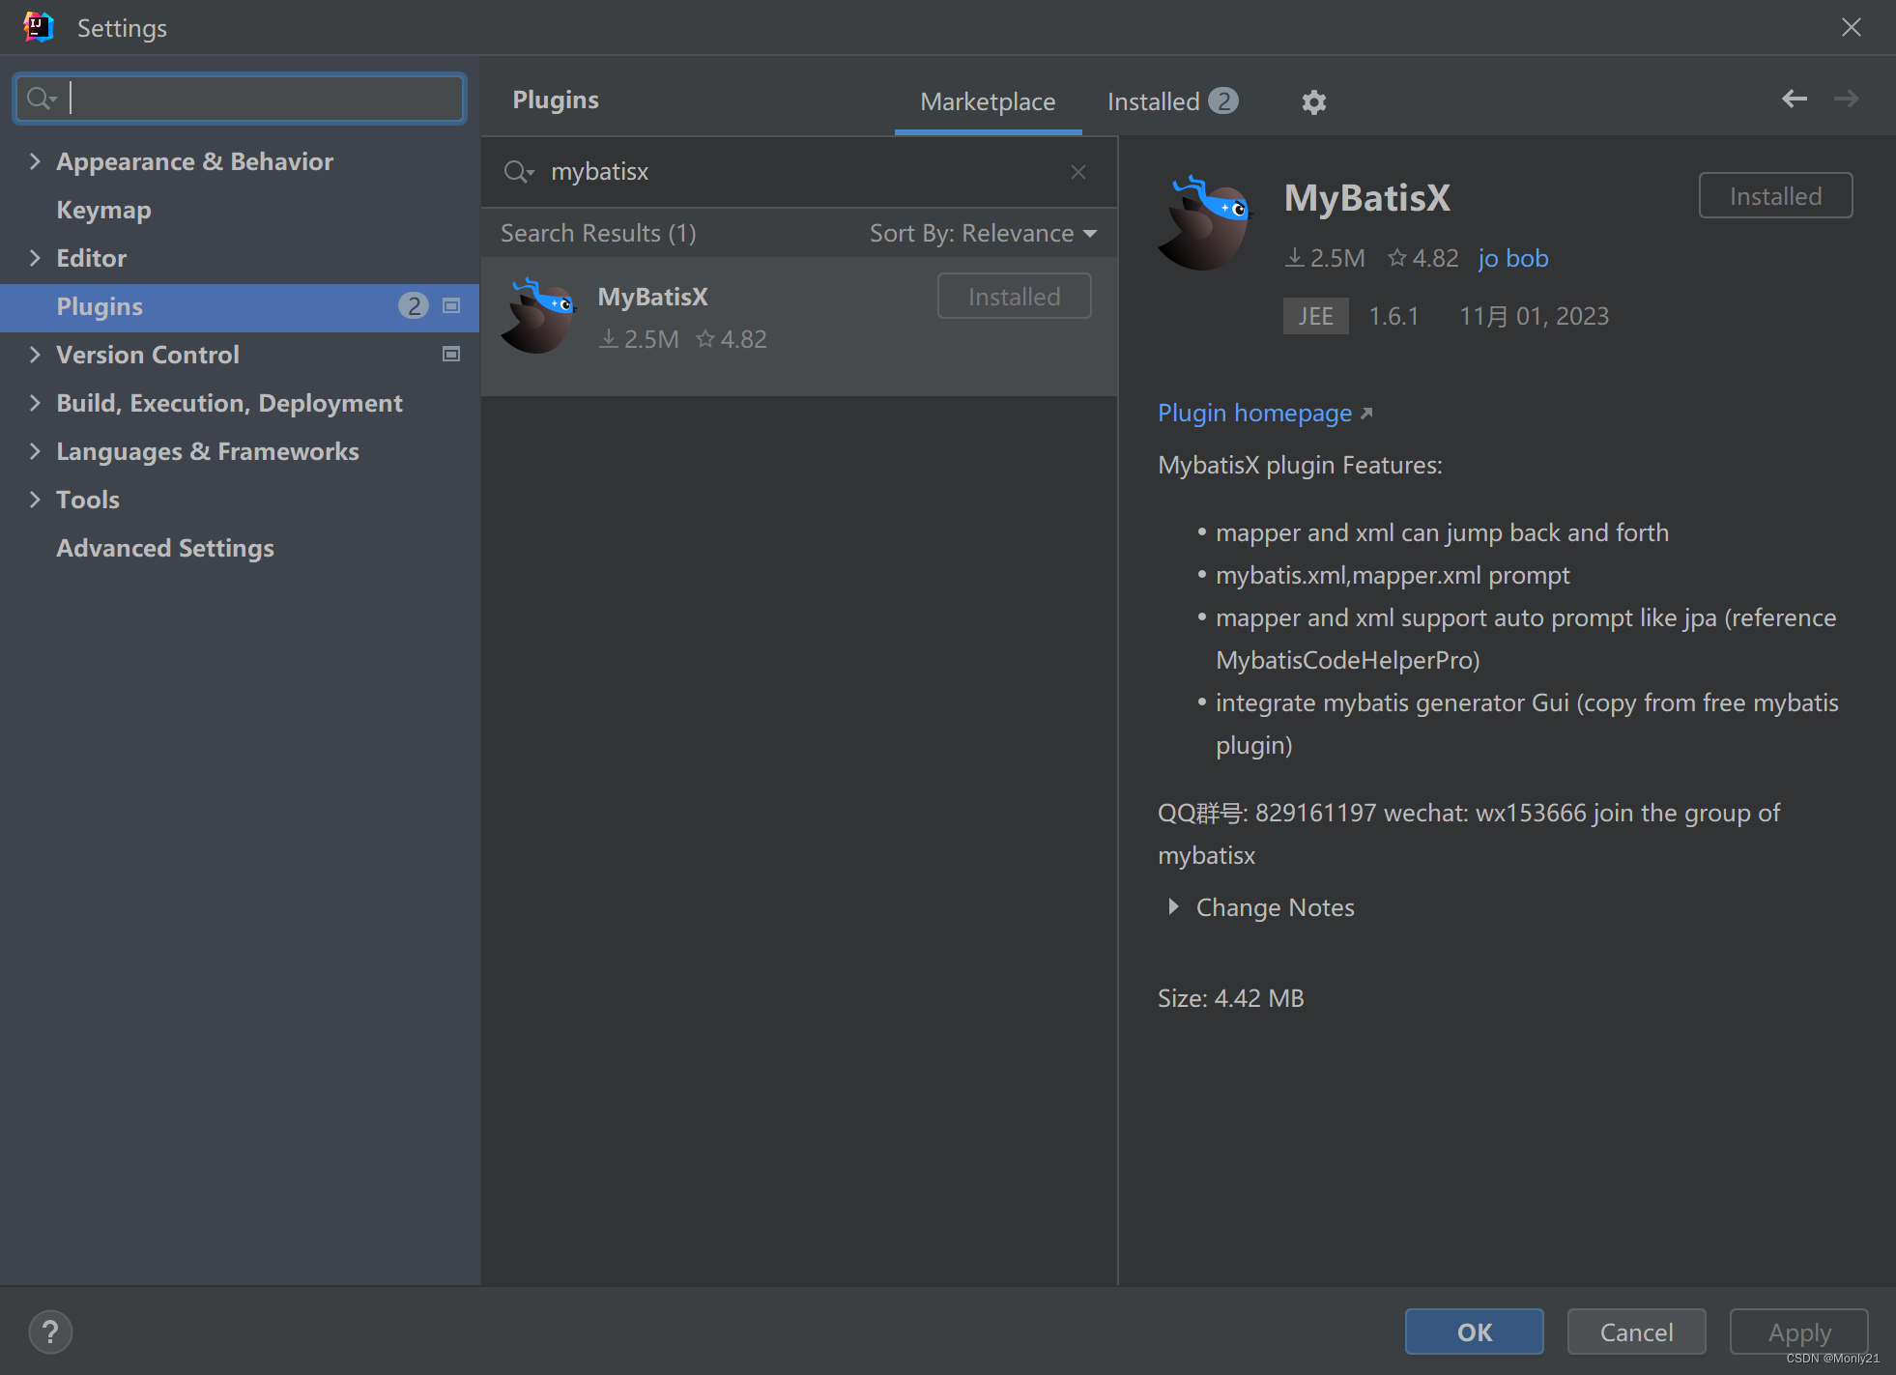Select Plugins in settings tree
Image resolution: width=1896 pixels, height=1375 pixels.
(240, 307)
